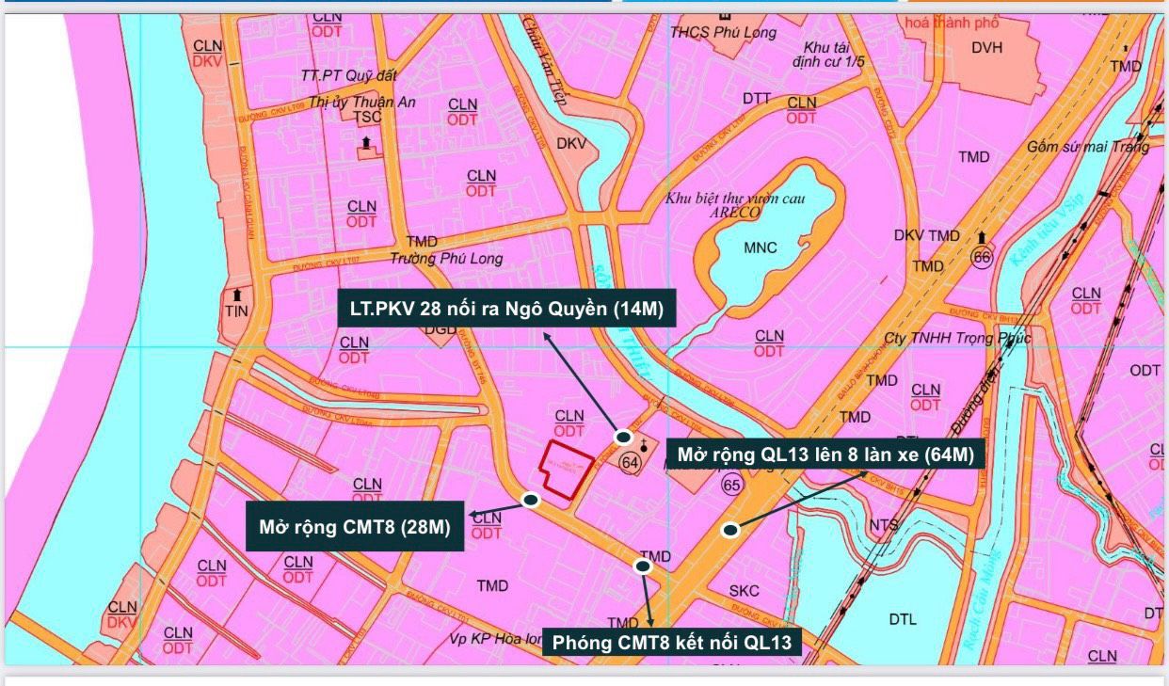Click the Cty TNHH Trọng Phúc label
Image resolution: width=1169 pixels, height=686 pixels.
[x=958, y=339]
